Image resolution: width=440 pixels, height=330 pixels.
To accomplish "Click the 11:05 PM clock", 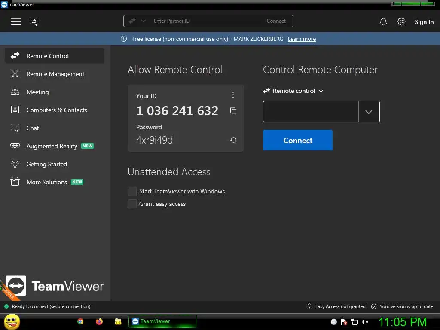I will click(403, 322).
